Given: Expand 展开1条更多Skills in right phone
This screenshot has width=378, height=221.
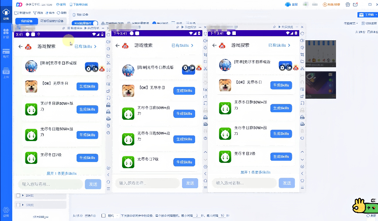Looking at the screenshot, I should coord(255,173).
